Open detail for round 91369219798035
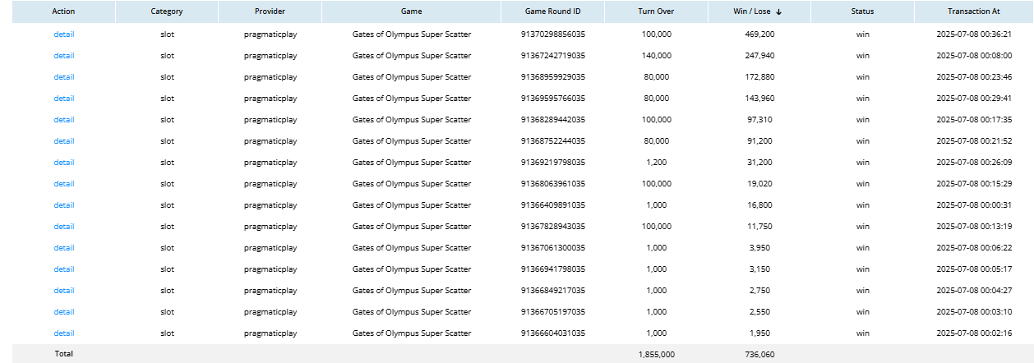The height and width of the screenshot is (363, 1034). click(x=64, y=163)
